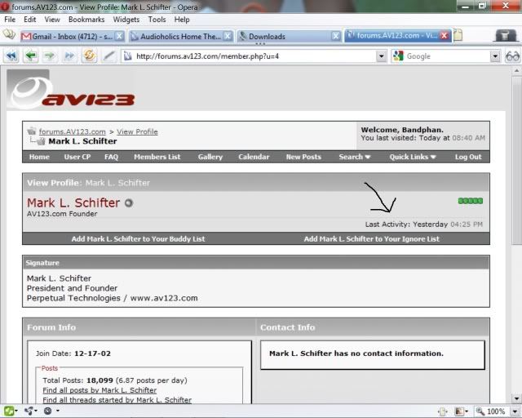Viewport: 522px width, 418px height.
Task: Close the Gmail Inbox tab
Action: 119,36
